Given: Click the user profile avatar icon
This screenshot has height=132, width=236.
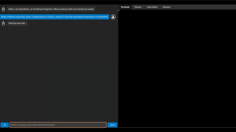Looking at the screenshot, I should [113, 17].
